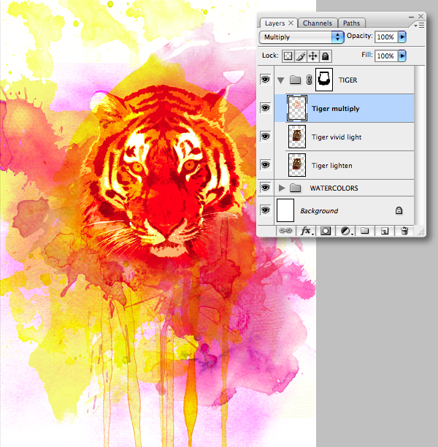438x447 pixels.
Task: Create new fill or adjustment layer
Action: (346, 231)
